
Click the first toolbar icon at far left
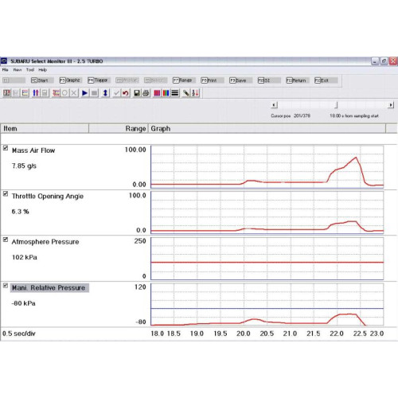6,93
